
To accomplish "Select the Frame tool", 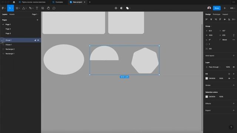I will [x=17, y=8].
